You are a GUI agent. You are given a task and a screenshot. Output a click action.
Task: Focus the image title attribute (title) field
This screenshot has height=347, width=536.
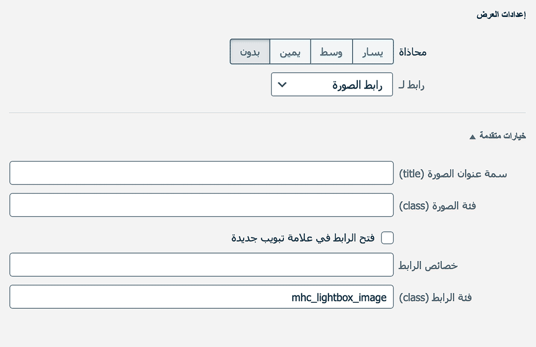(x=201, y=173)
